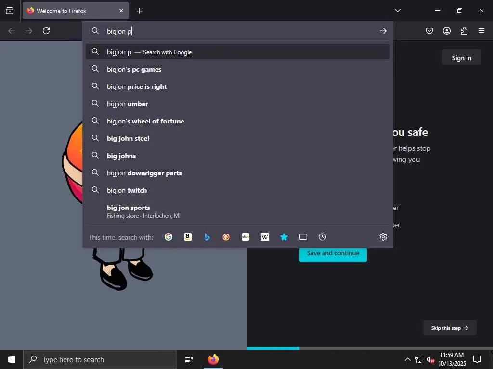Choose suggestion "bigjon umber"
Screen dimensions: 493x369
[x=238, y=104]
